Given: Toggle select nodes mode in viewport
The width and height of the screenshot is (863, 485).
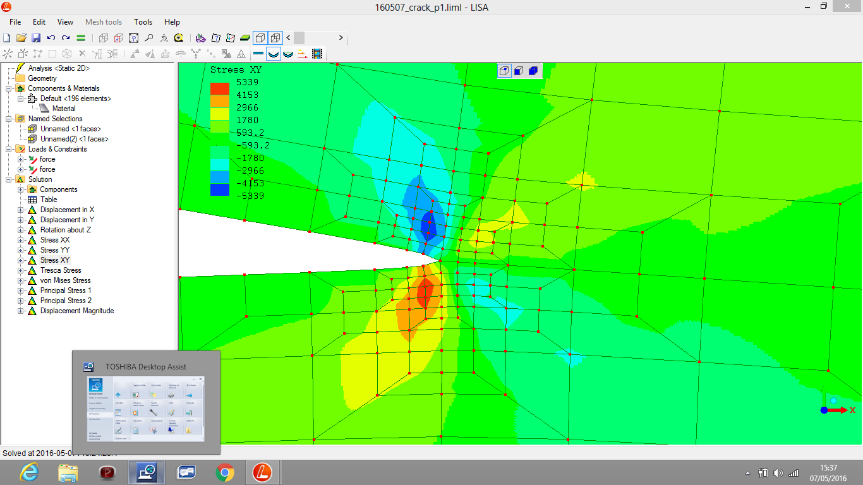Looking at the screenshot, I should (x=504, y=71).
